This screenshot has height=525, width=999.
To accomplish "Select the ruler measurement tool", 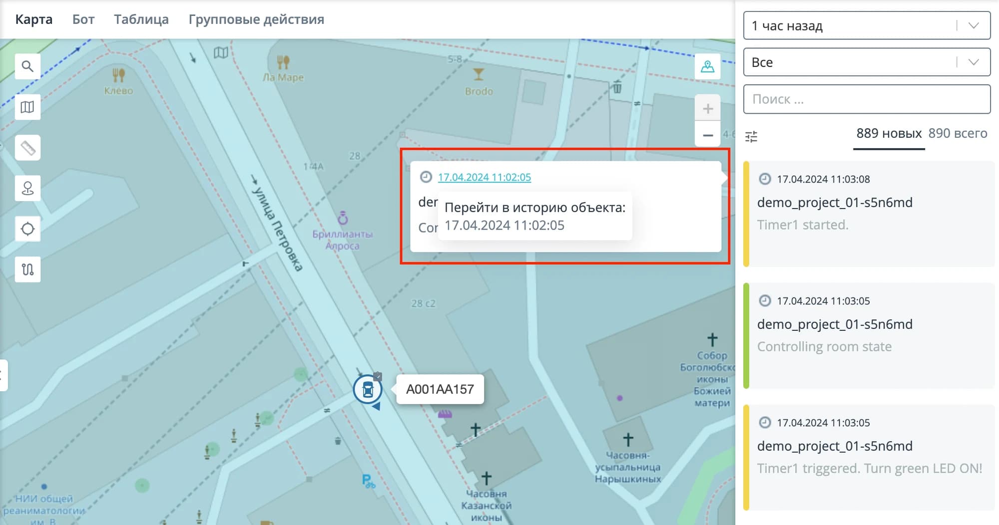I will point(27,148).
